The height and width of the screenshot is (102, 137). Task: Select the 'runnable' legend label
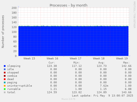click(14, 89)
